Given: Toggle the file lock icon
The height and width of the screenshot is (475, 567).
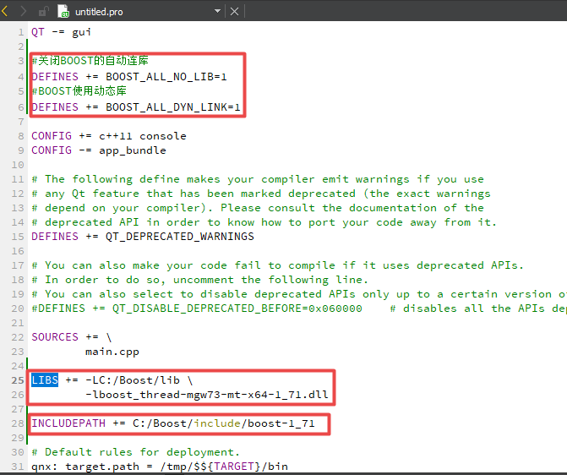Looking at the screenshot, I should (43, 12).
